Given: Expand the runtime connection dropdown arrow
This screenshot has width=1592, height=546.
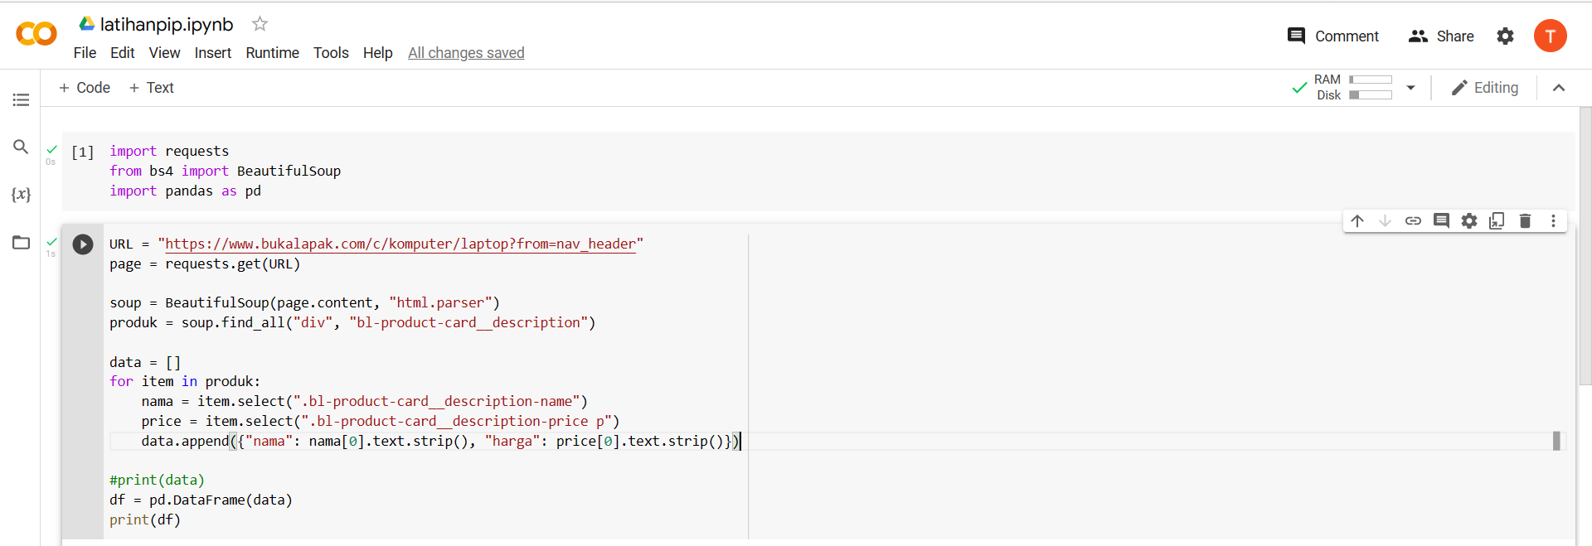Looking at the screenshot, I should tap(1410, 88).
